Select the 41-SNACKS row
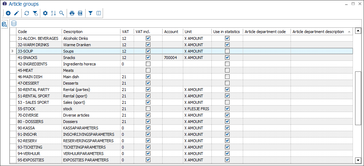Screen dimensions: 364x166 click(x=39, y=58)
